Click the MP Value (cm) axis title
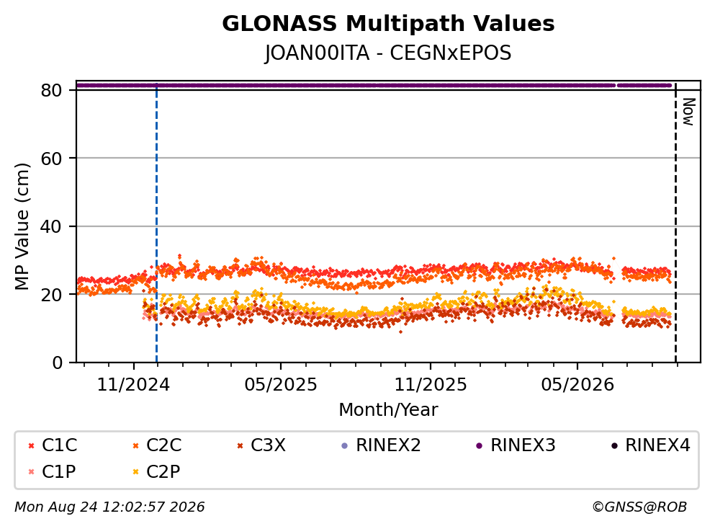The height and width of the screenshot is (529, 715). point(22,226)
